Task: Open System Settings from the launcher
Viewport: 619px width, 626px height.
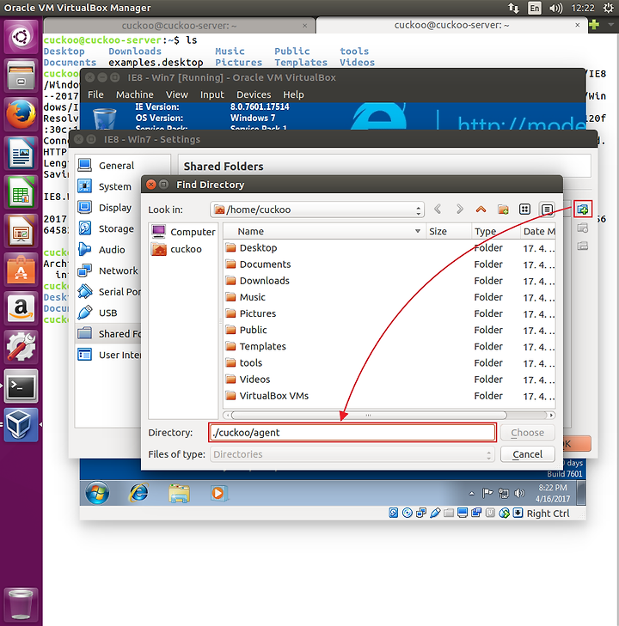Action: point(21,348)
